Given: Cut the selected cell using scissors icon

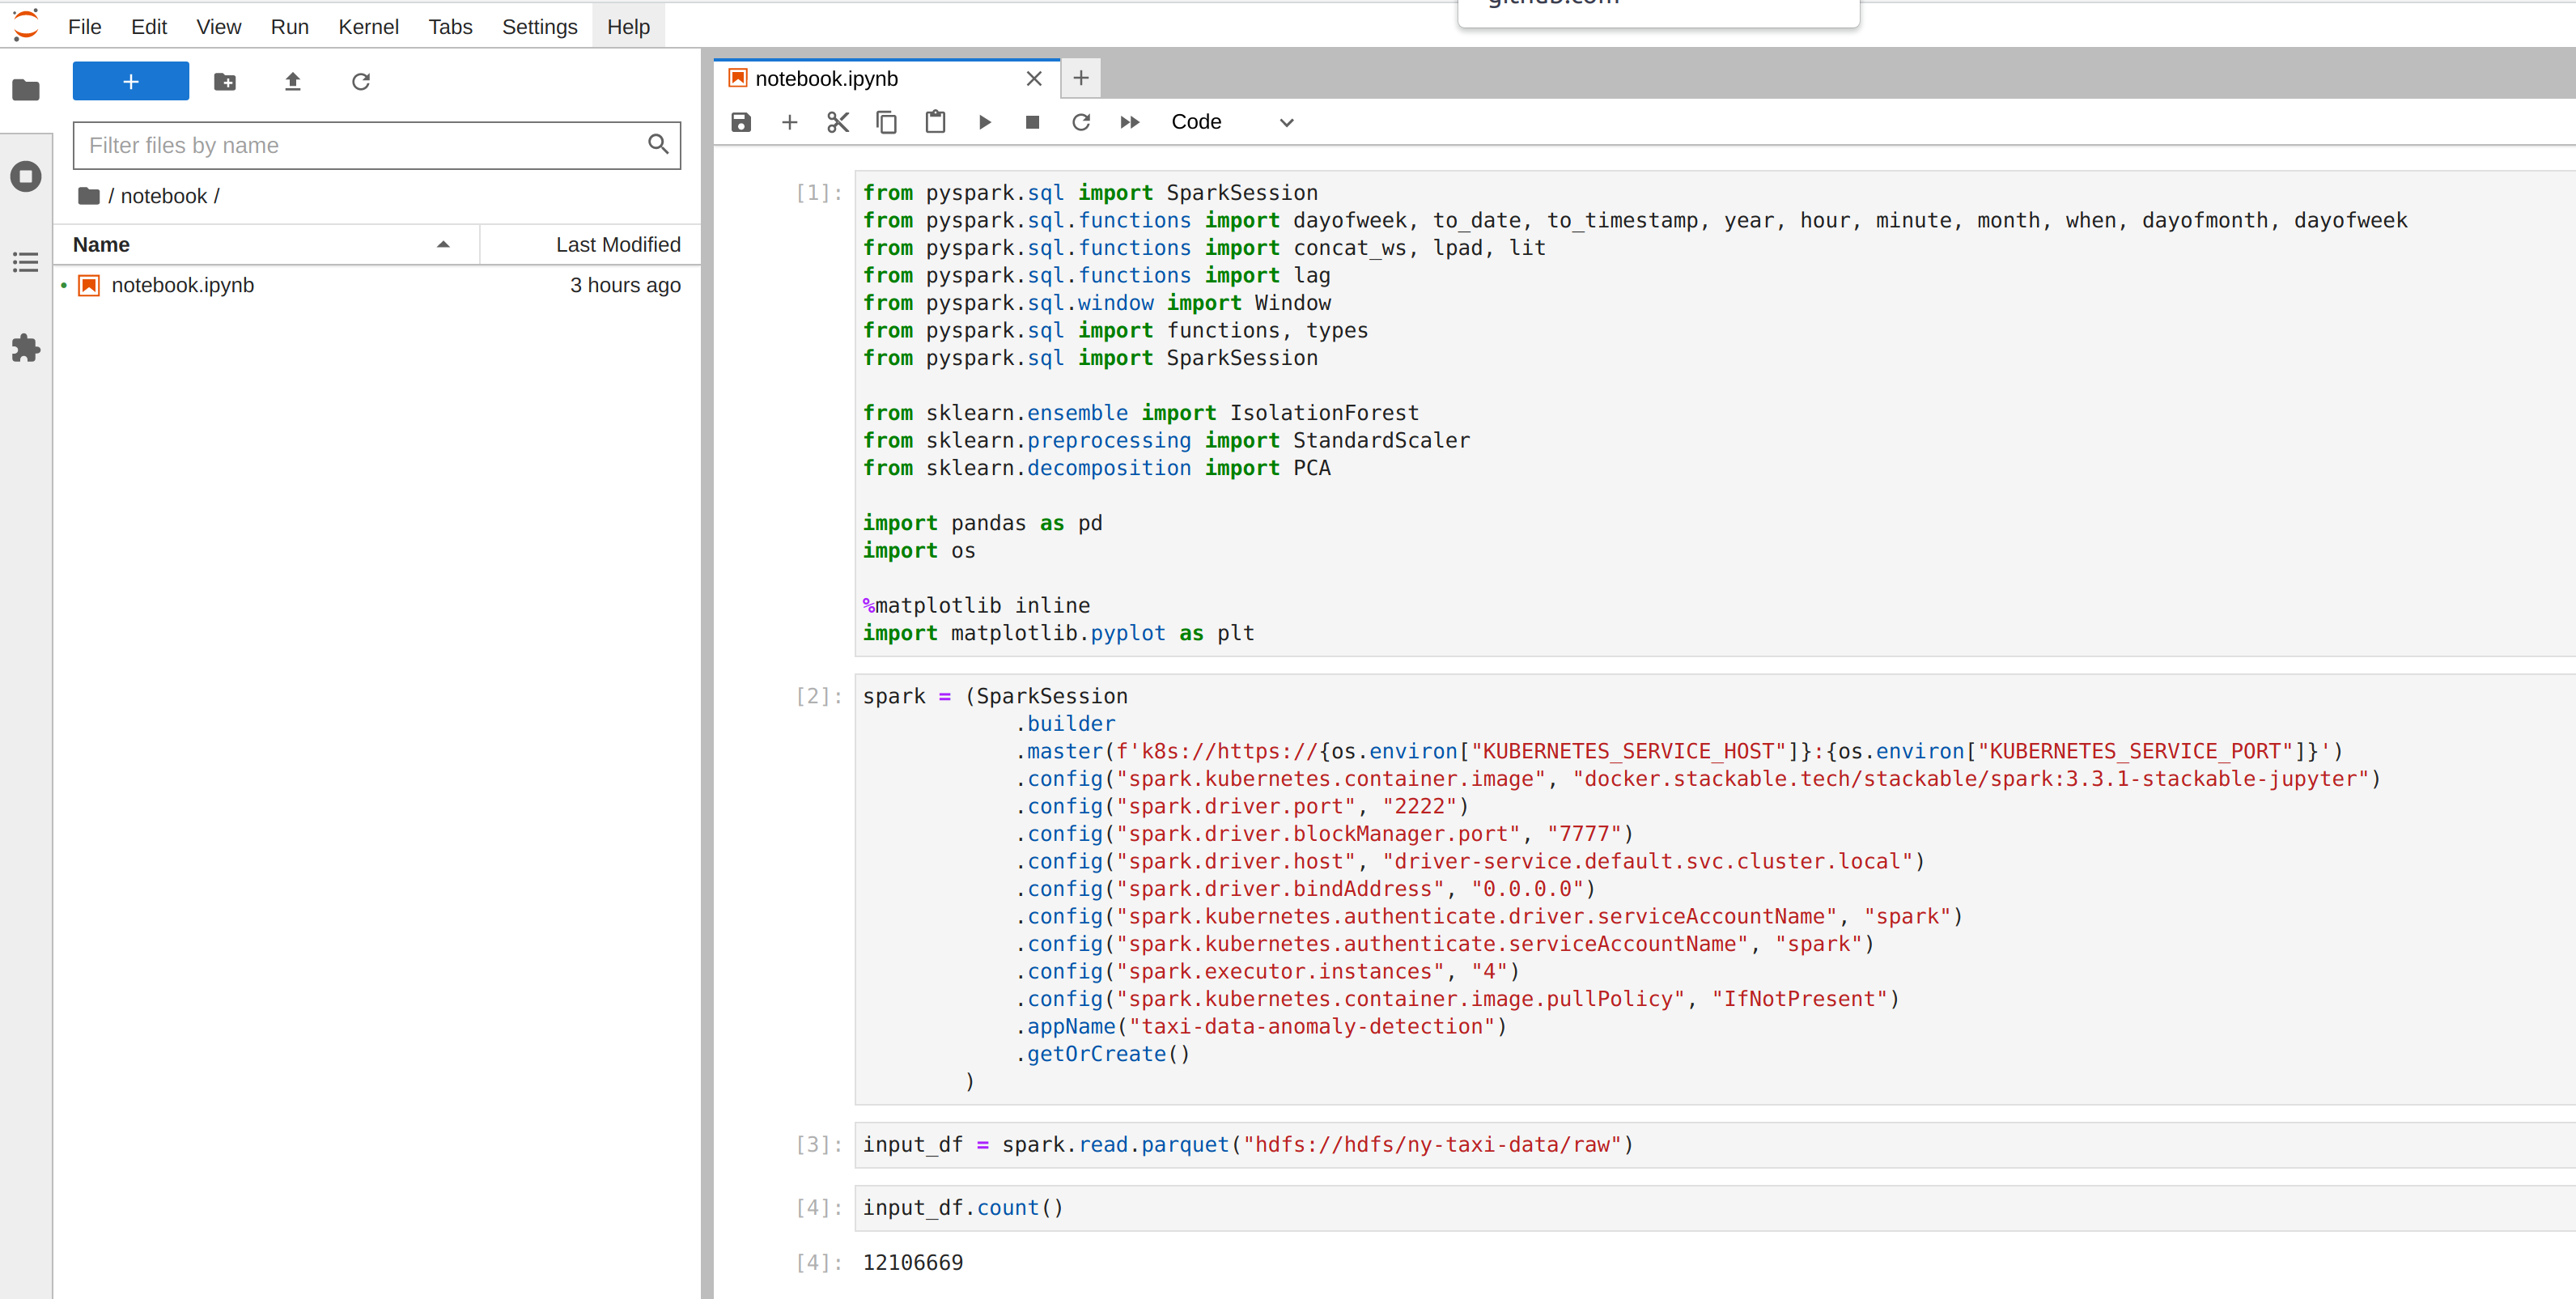Looking at the screenshot, I should point(838,121).
